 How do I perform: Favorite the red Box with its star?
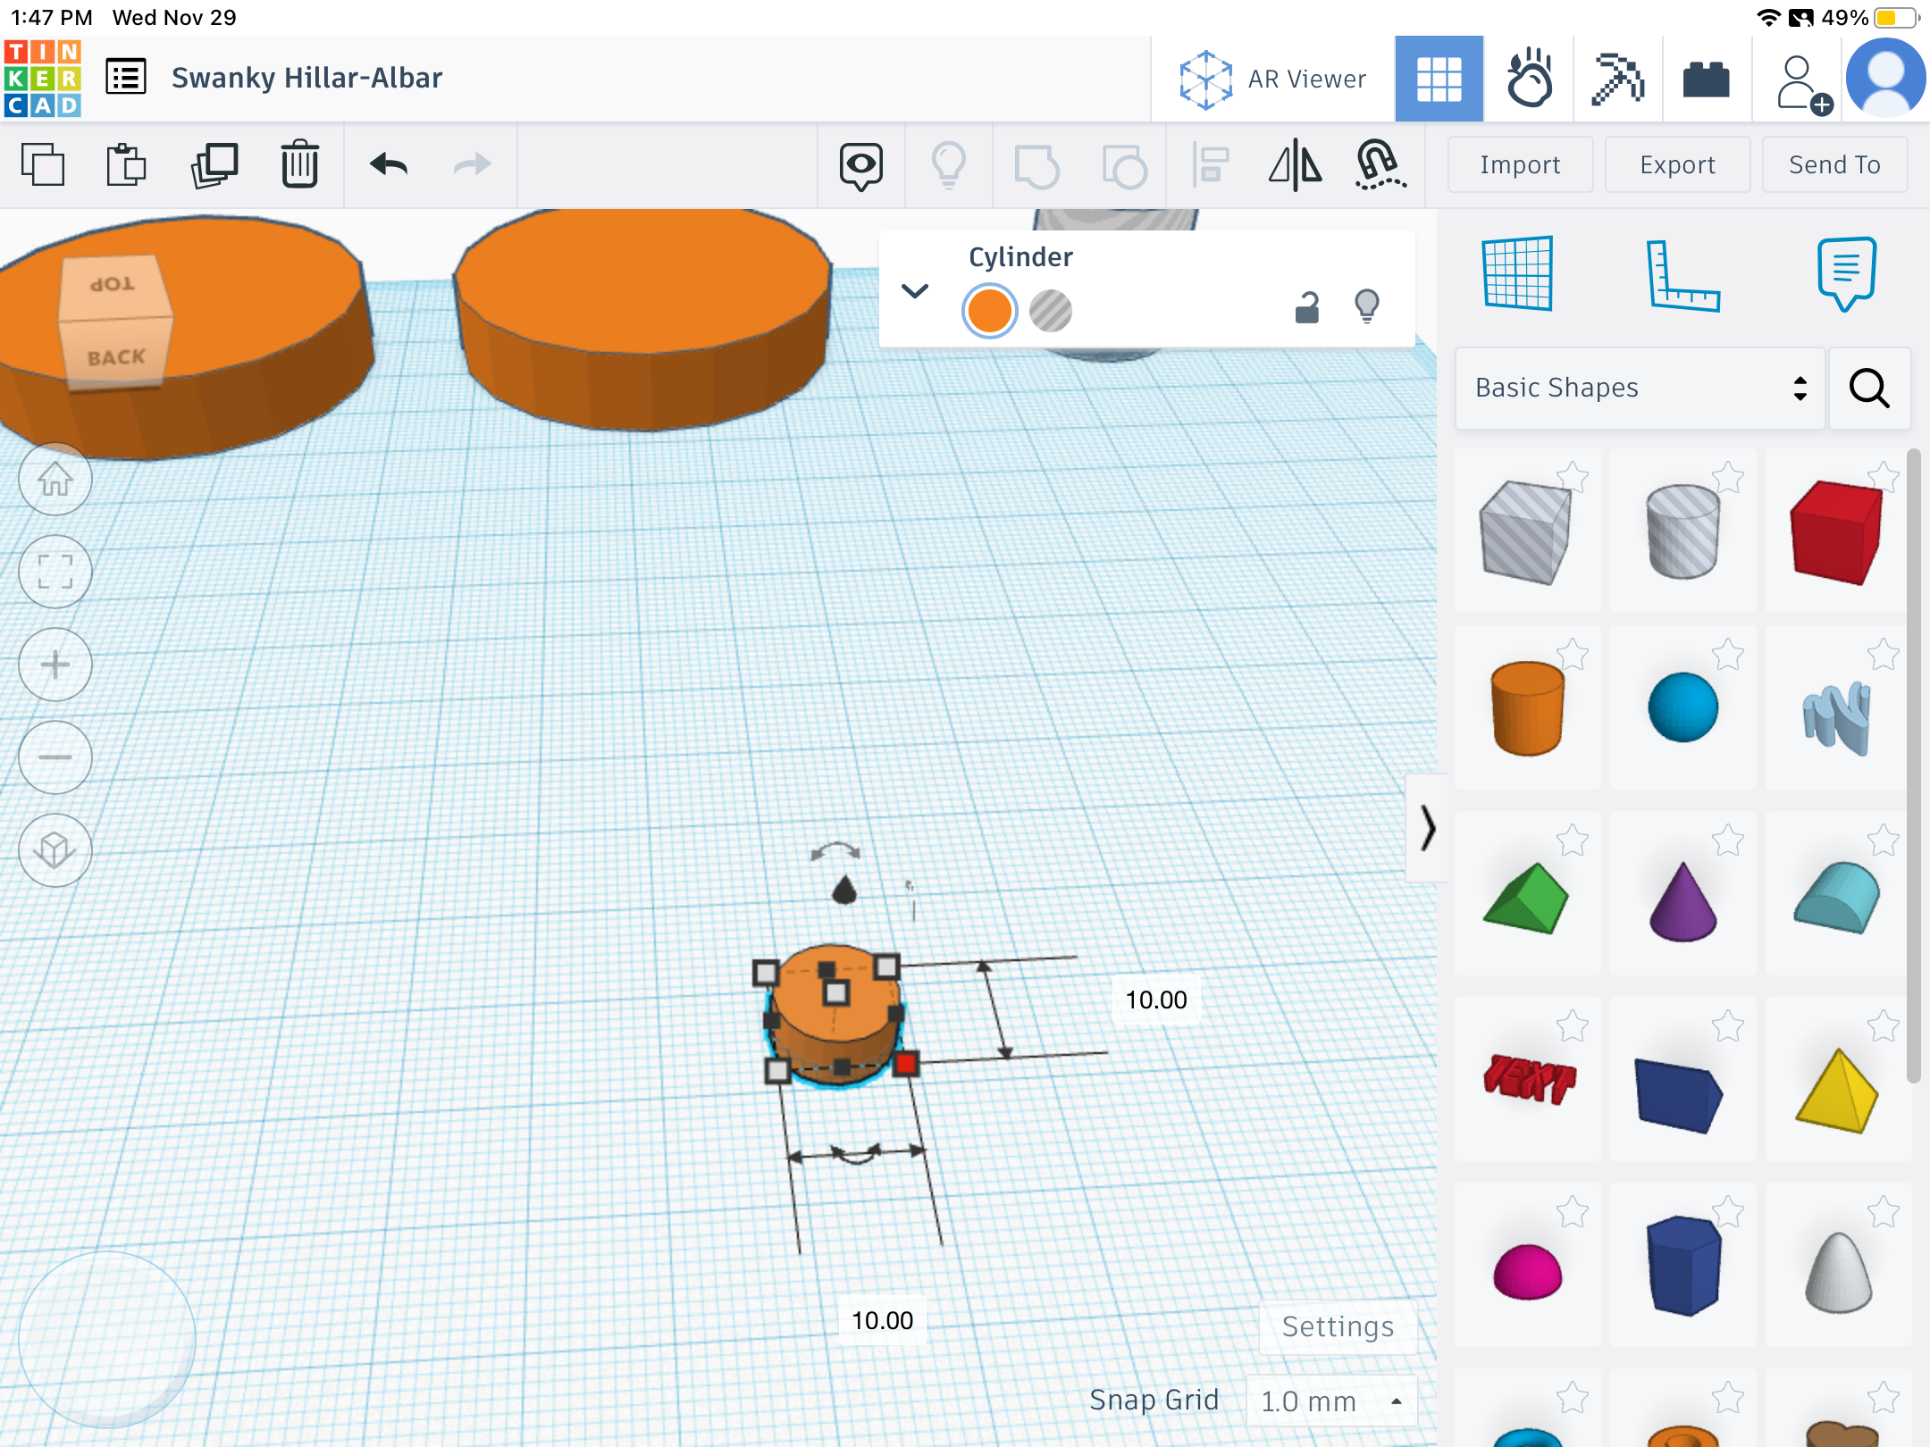click(1884, 477)
